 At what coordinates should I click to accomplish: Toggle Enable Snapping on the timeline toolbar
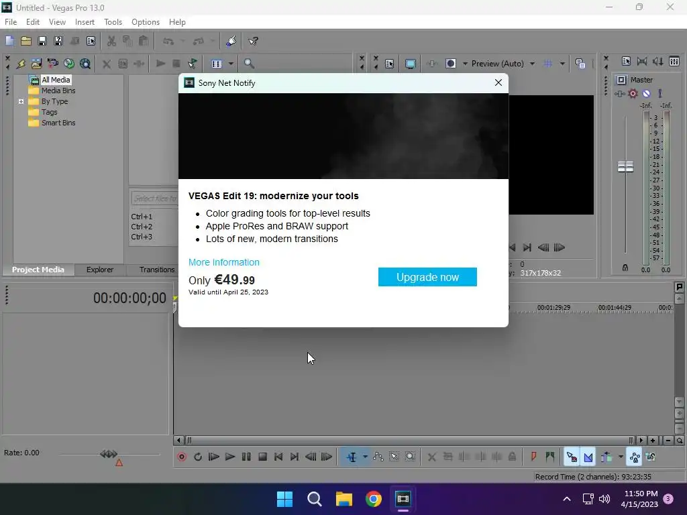(x=572, y=457)
